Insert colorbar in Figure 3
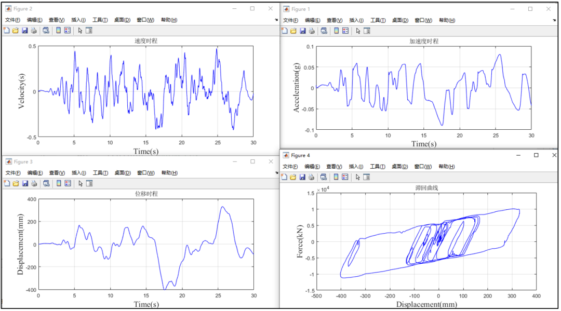 [x=59, y=183]
